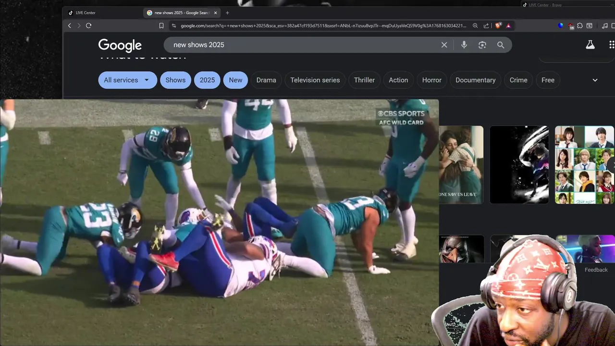Share this page via the share icon

[x=486, y=25]
